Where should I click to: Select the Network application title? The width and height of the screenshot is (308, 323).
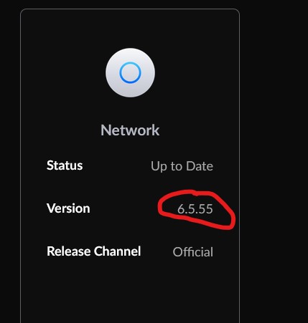coord(130,130)
